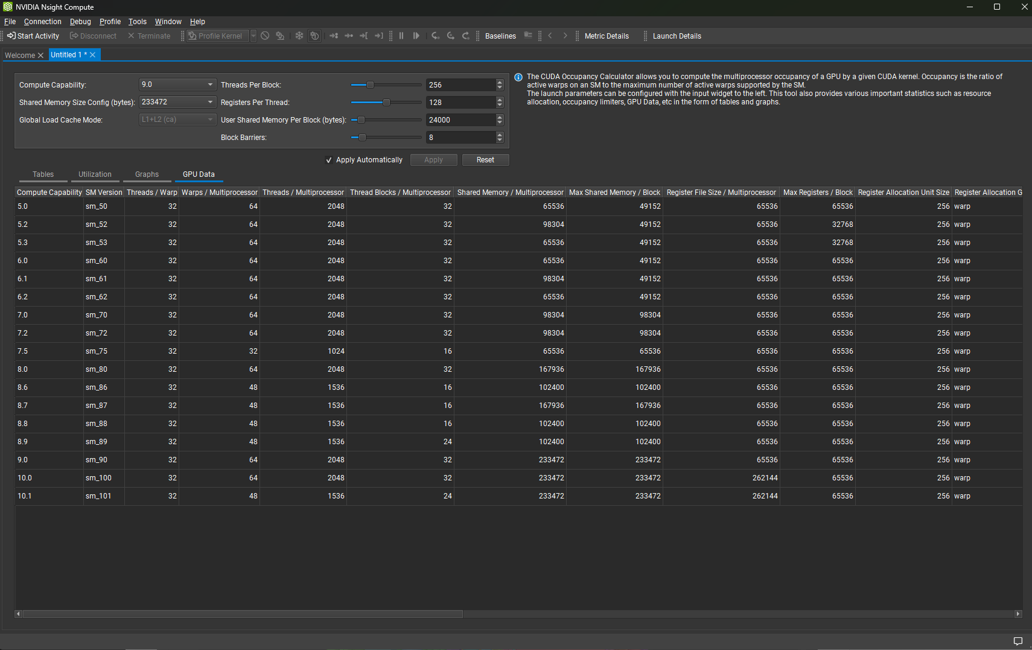Switch to the GPU Data tab

[199, 174]
